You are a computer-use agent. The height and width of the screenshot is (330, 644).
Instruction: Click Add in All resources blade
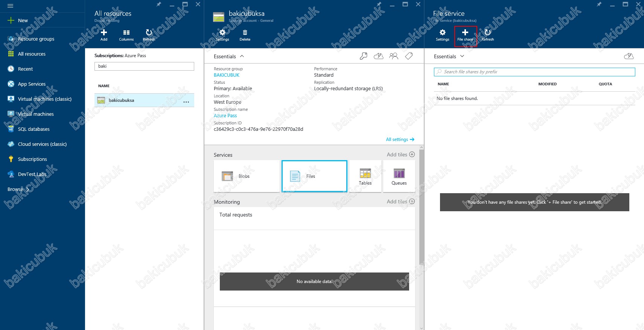tap(104, 35)
